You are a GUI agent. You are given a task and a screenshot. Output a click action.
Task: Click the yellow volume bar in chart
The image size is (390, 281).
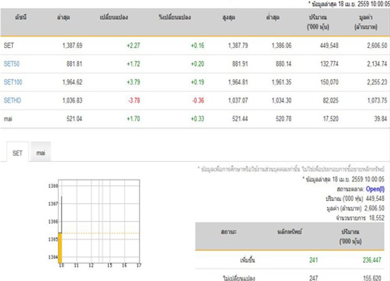point(60,248)
